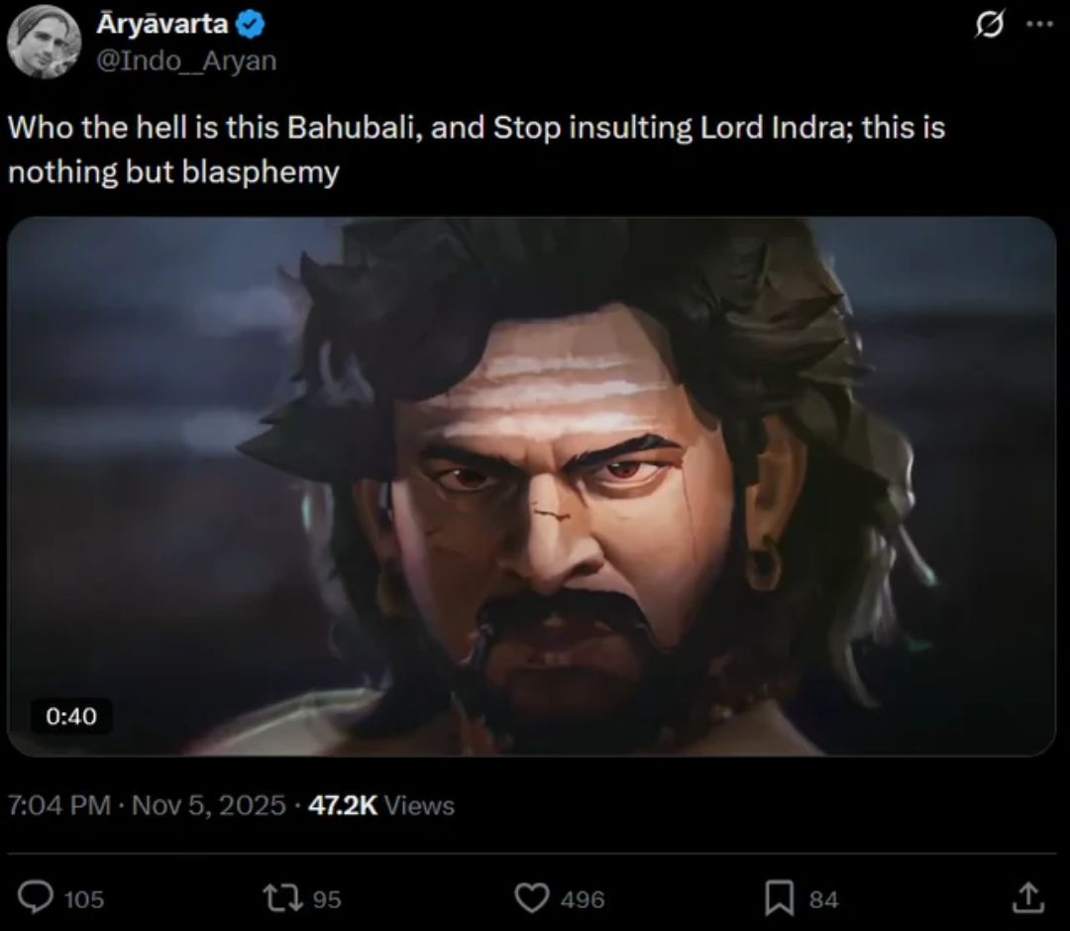View the 47.2K Views analytics
The width and height of the screenshot is (1070, 931).
[381, 805]
